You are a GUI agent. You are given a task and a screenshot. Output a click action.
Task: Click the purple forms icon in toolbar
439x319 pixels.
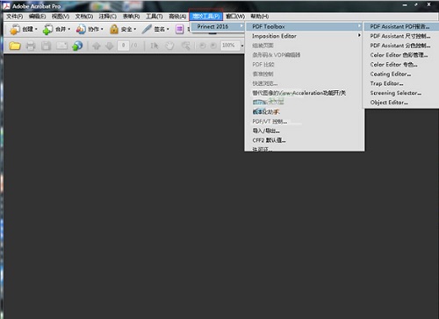pos(179,29)
